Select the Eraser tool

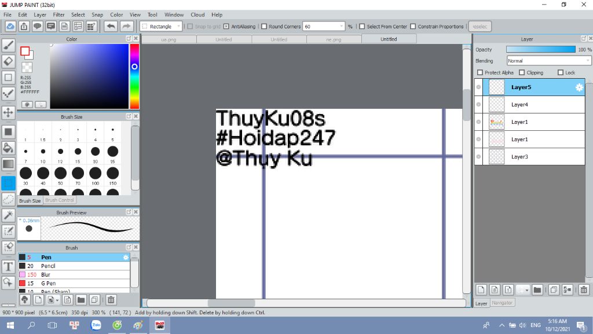(8, 61)
